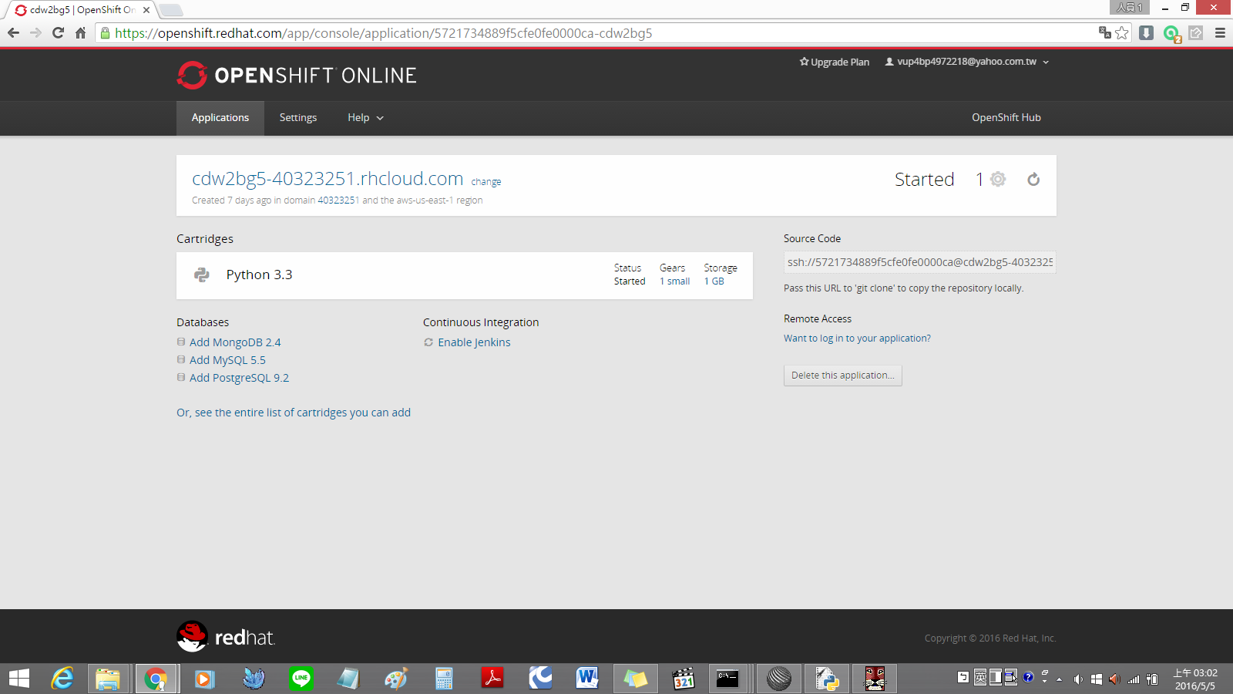Click the green extension icon with badge
The image size is (1233, 694).
tap(1172, 33)
